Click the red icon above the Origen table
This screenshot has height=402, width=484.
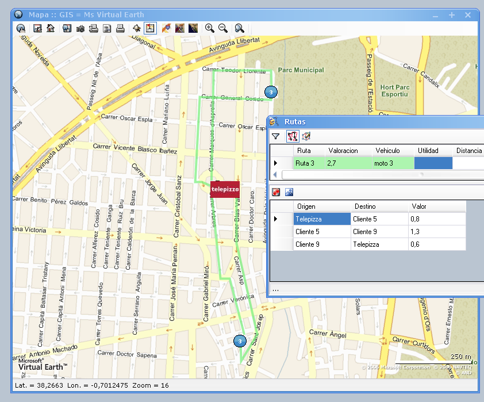pos(276,192)
